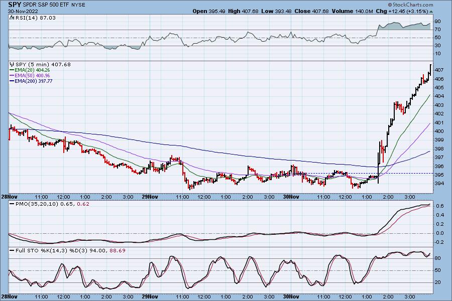Click the 80 level on the stochastic axis
Image resolution: width=452 pixels, height=301 pixels.
point(438,258)
